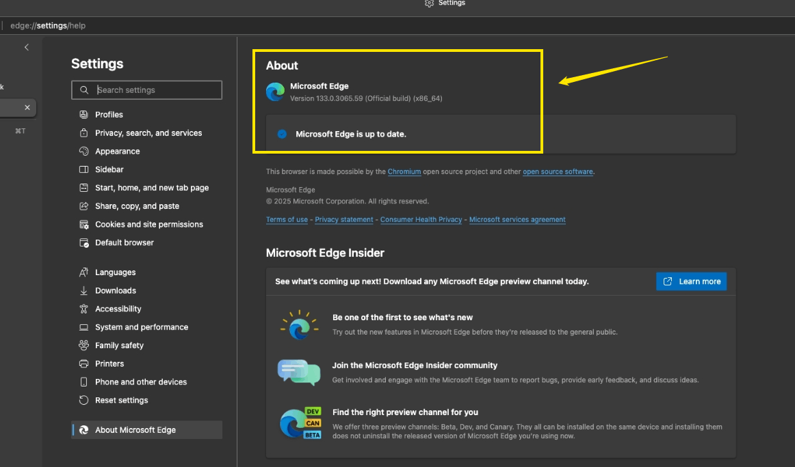795x467 pixels.
Task: Click the Cookies and site permissions icon
Action: pyautogui.click(x=83, y=224)
